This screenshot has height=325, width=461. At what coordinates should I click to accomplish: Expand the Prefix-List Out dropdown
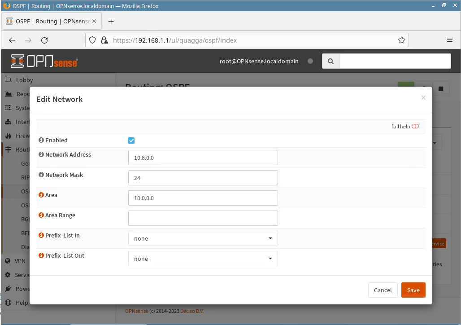[x=203, y=259]
